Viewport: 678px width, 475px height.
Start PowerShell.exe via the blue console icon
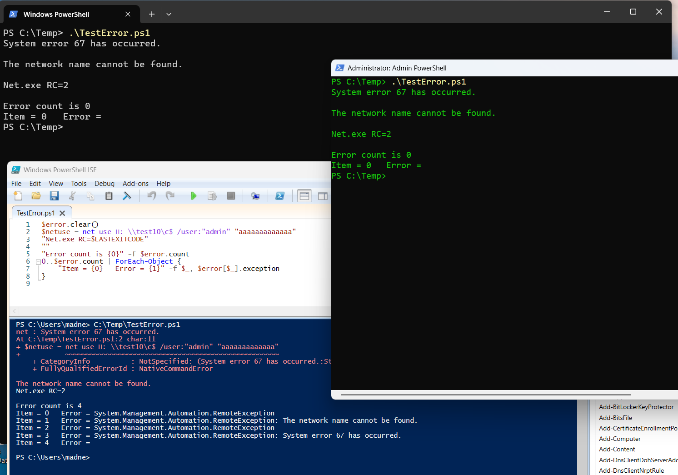point(280,196)
